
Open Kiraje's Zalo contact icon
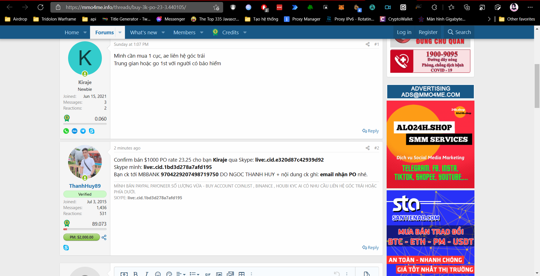[75, 131]
